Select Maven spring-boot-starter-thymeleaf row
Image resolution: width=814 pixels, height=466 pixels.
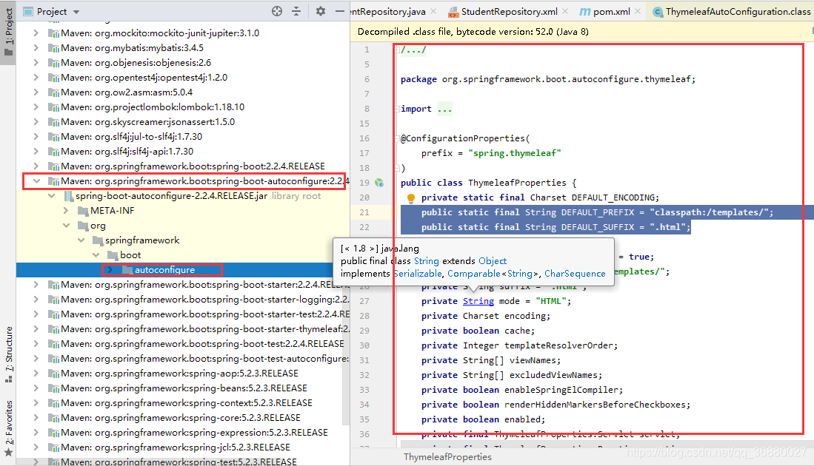183,328
